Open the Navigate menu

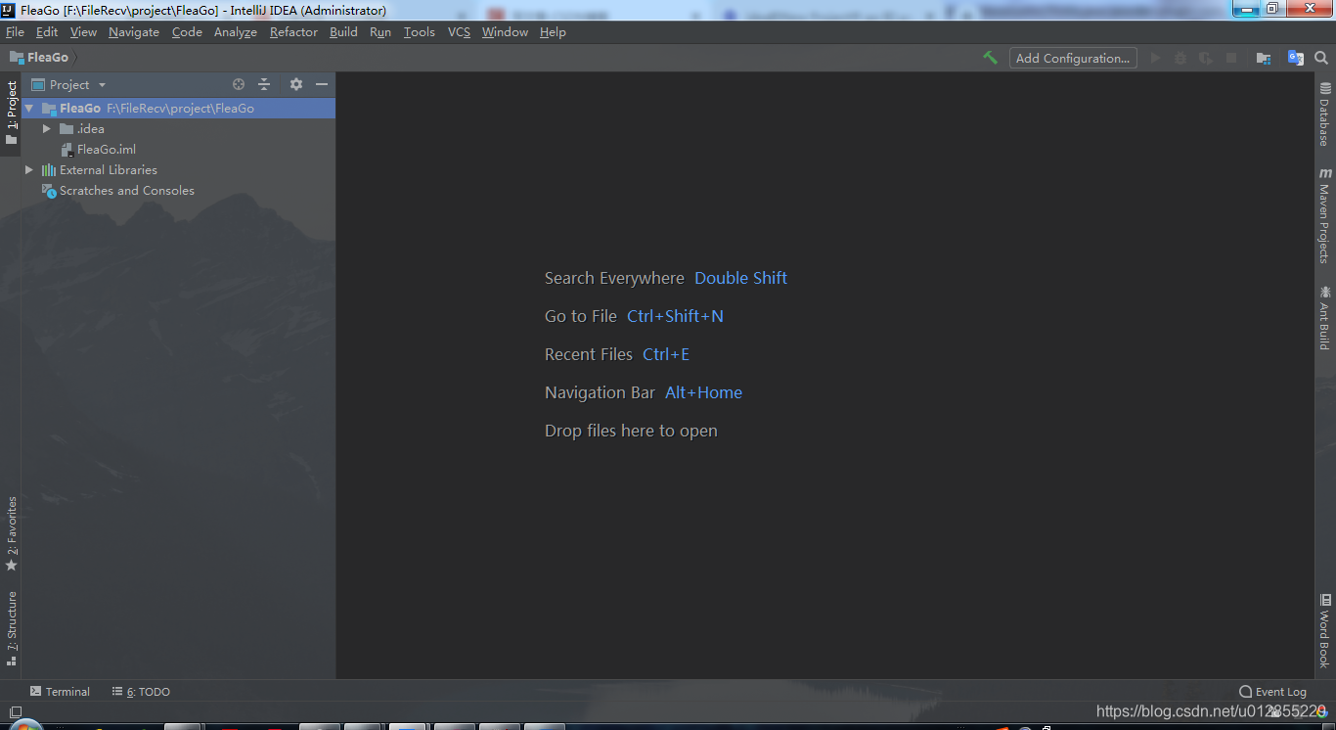(134, 32)
